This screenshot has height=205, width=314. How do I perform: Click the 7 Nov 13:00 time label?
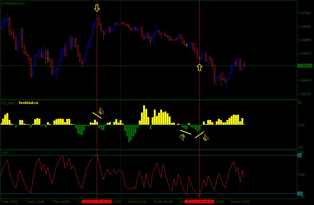point(35,202)
